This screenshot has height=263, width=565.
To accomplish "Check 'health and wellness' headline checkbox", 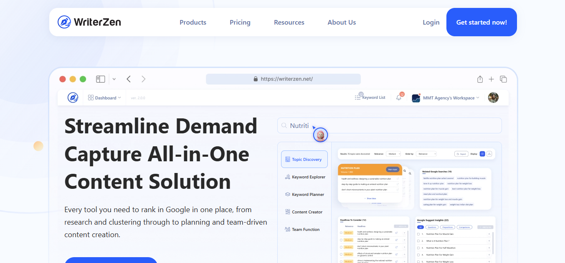I will click(341, 233).
